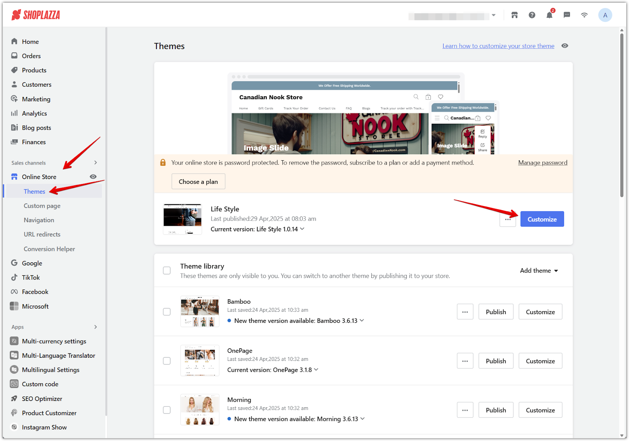Click the TikTok channel icon
Screen dimensions: 629x441
(x=15, y=277)
